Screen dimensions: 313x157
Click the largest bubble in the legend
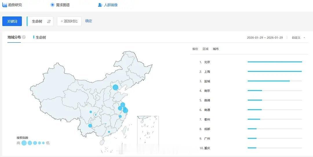24,143
